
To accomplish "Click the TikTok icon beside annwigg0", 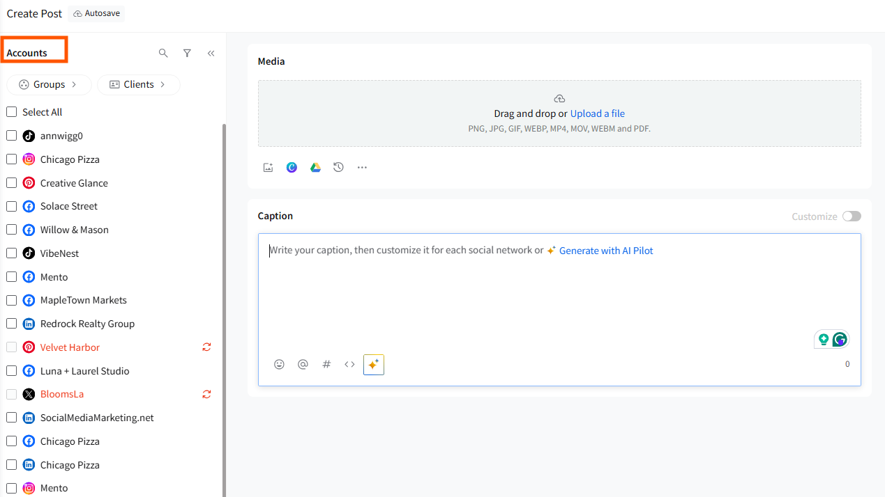I will [29, 136].
